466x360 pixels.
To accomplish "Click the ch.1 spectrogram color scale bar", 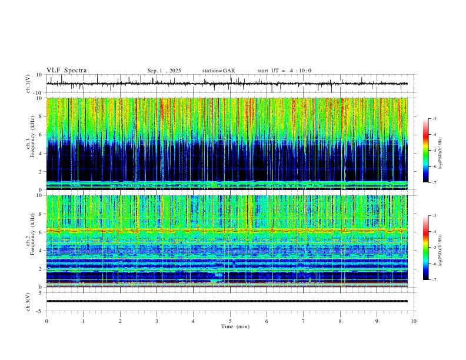I will (x=426, y=151).
